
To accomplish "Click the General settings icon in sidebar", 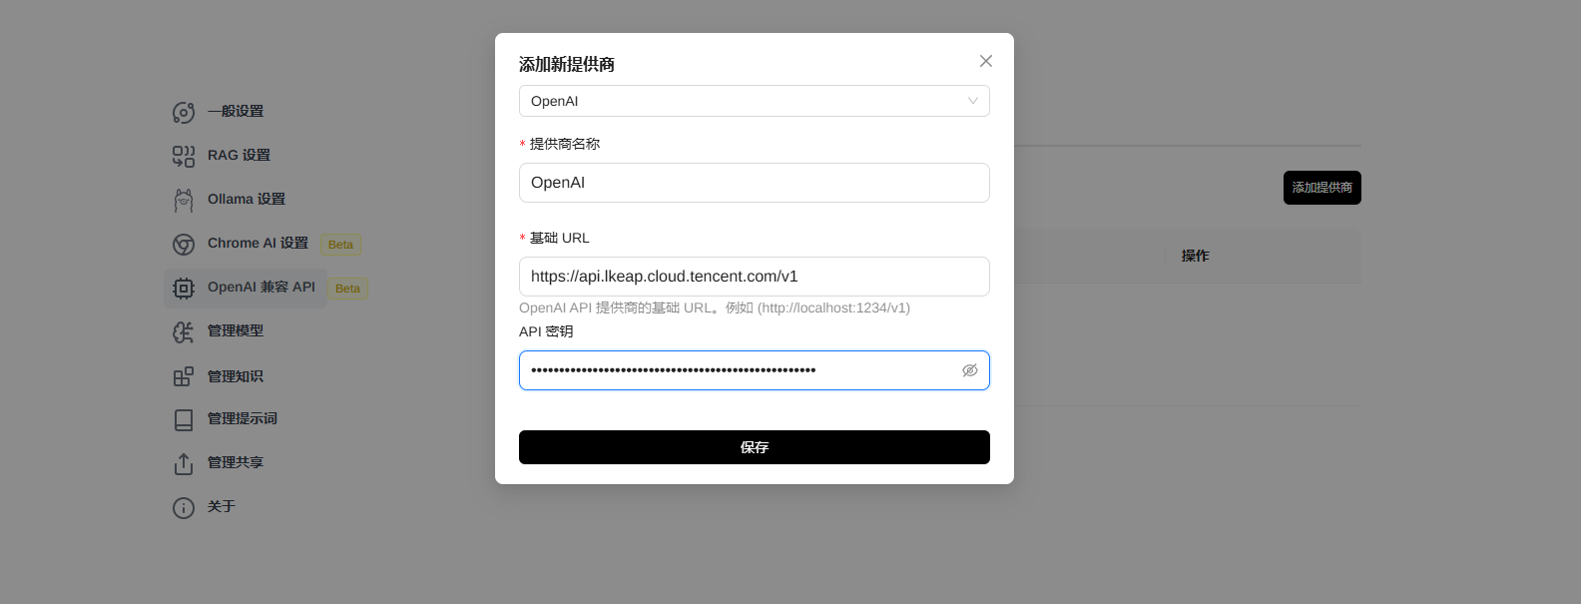I will (x=184, y=112).
